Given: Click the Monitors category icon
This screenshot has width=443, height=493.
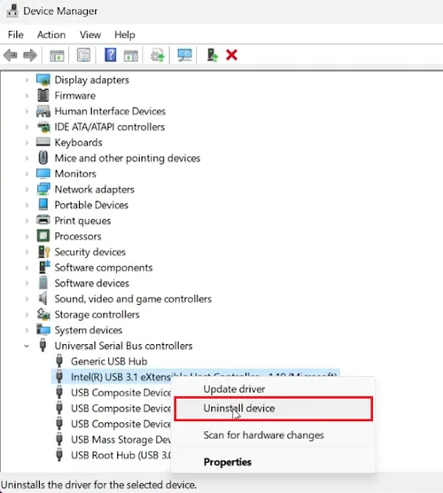Looking at the screenshot, I should pyautogui.click(x=43, y=173).
